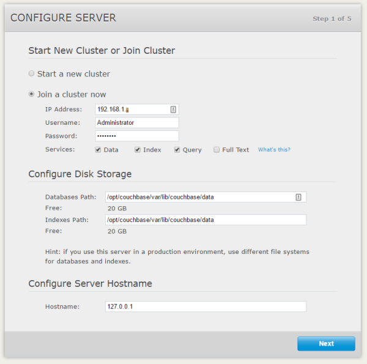Toggle the Index service checkbox
Screen dimensions: 367x364
pyautogui.click(x=138, y=149)
